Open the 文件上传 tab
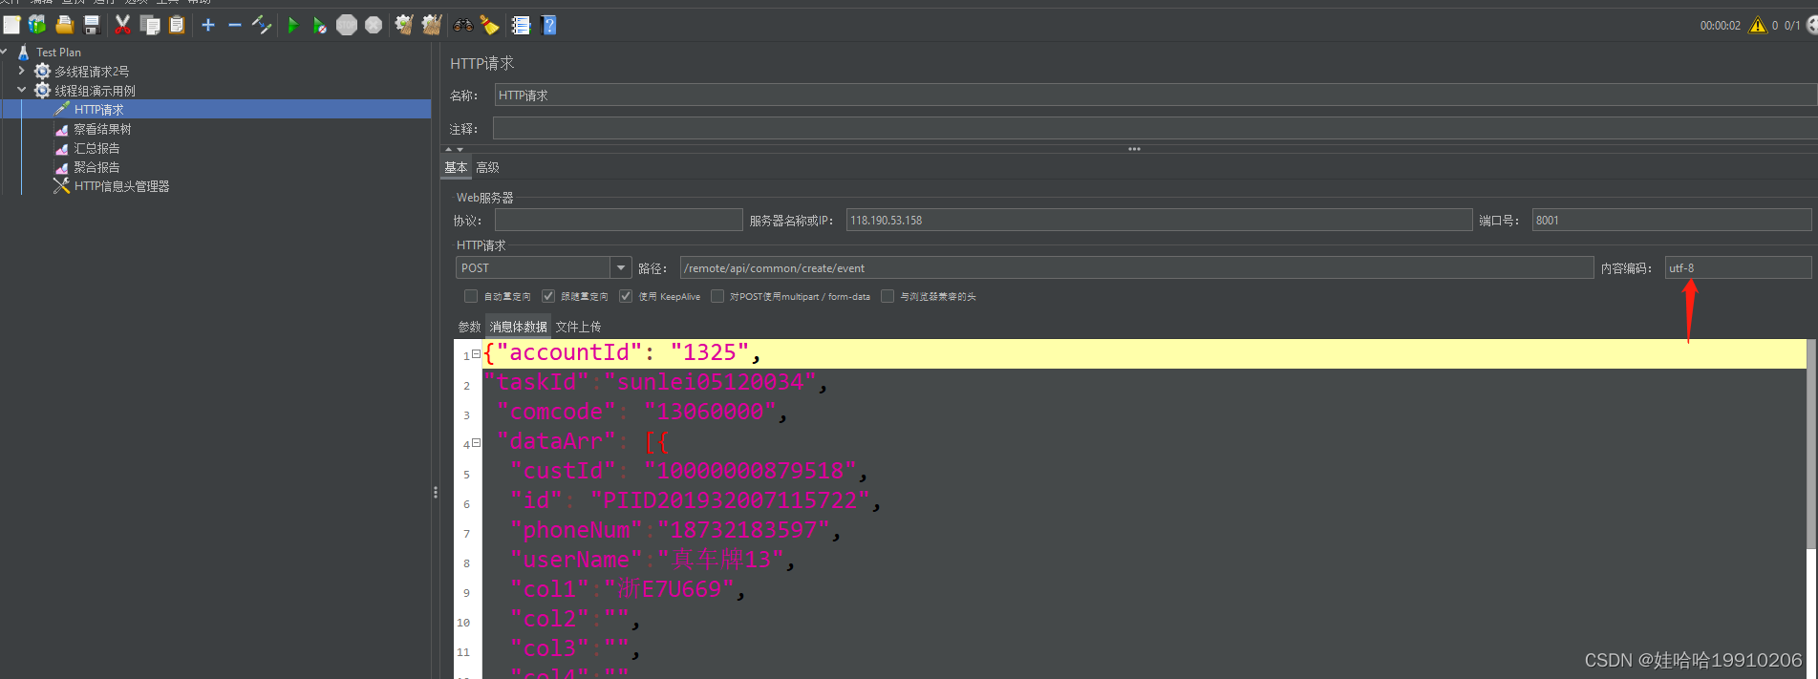This screenshot has width=1818, height=679. 578,327
